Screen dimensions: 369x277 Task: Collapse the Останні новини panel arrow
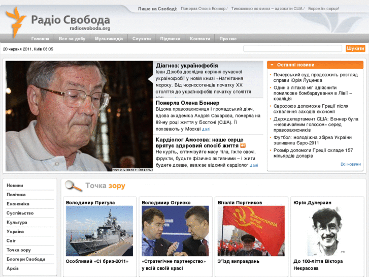(272, 65)
